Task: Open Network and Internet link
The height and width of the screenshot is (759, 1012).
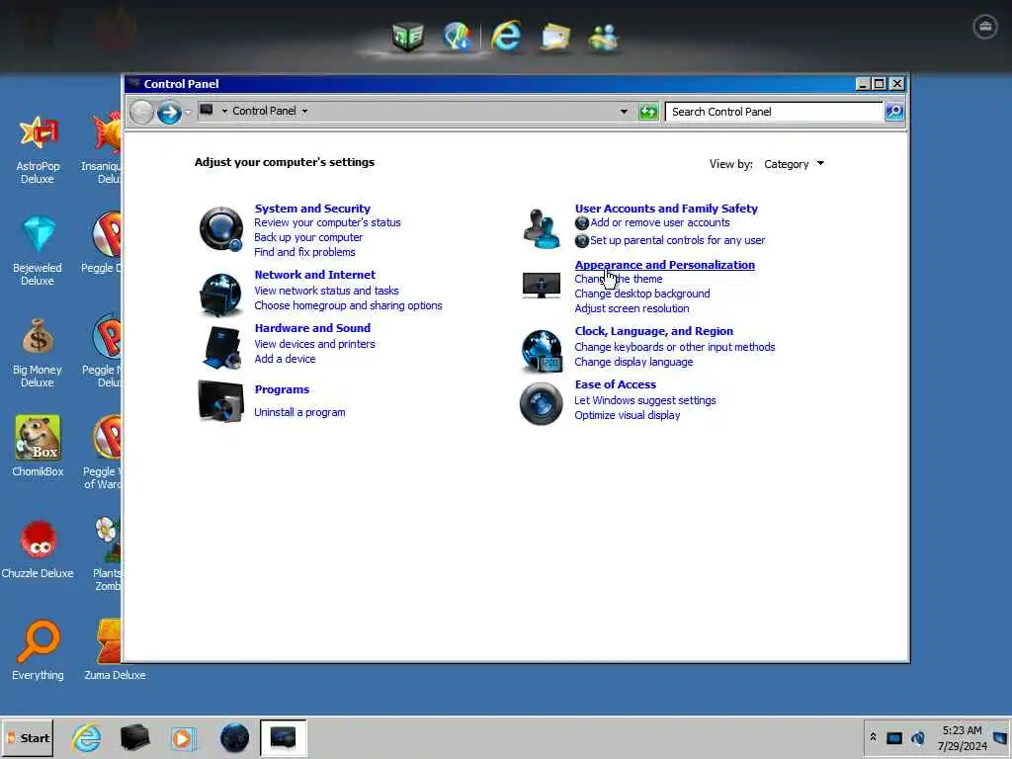Action: tap(315, 275)
